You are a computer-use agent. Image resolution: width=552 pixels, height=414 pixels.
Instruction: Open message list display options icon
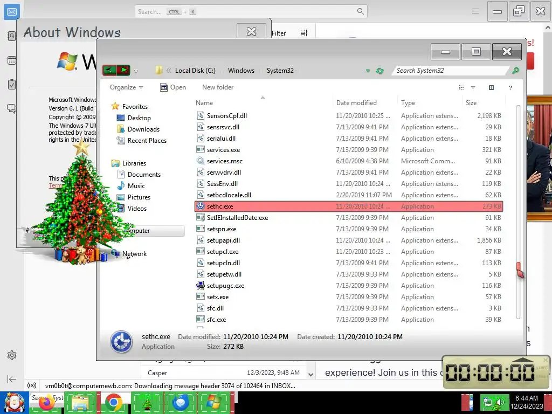click(304, 33)
